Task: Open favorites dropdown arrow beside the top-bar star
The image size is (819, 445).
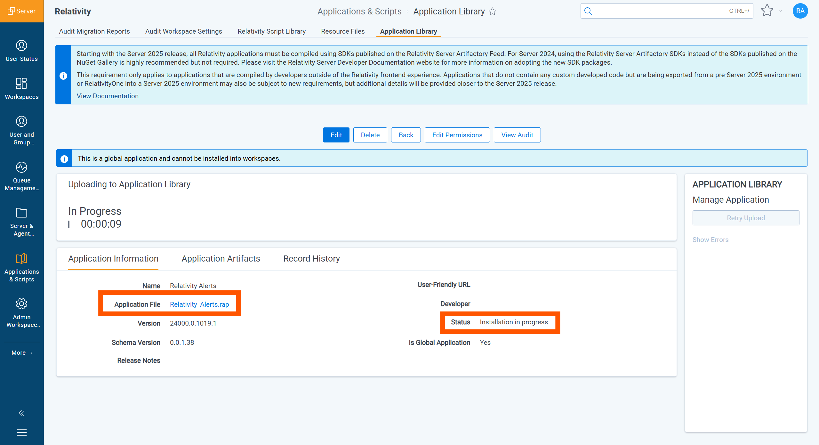Action: (x=780, y=11)
